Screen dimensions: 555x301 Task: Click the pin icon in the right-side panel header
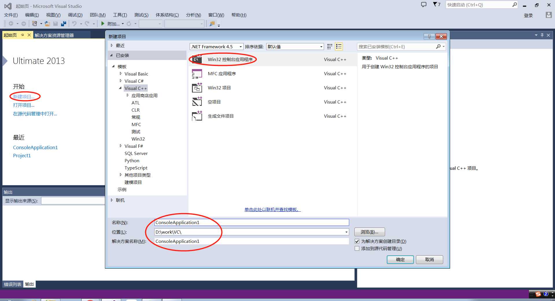(x=542, y=35)
